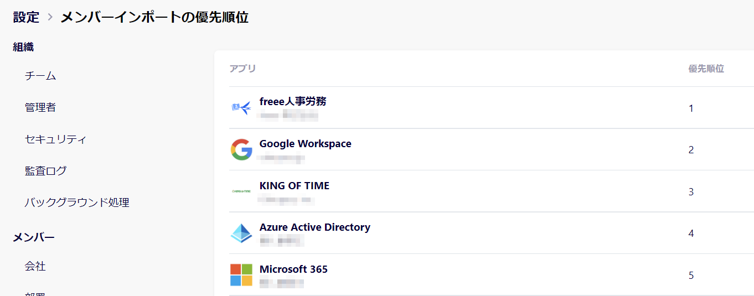The height and width of the screenshot is (296, 754).
Task: Open バックグラウンド処理 in sidebar
Action: click(77, 202)
